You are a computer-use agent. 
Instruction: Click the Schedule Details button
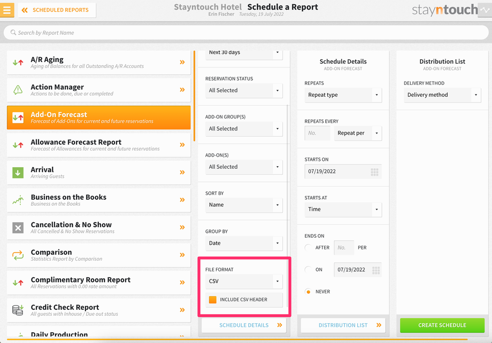244,325
